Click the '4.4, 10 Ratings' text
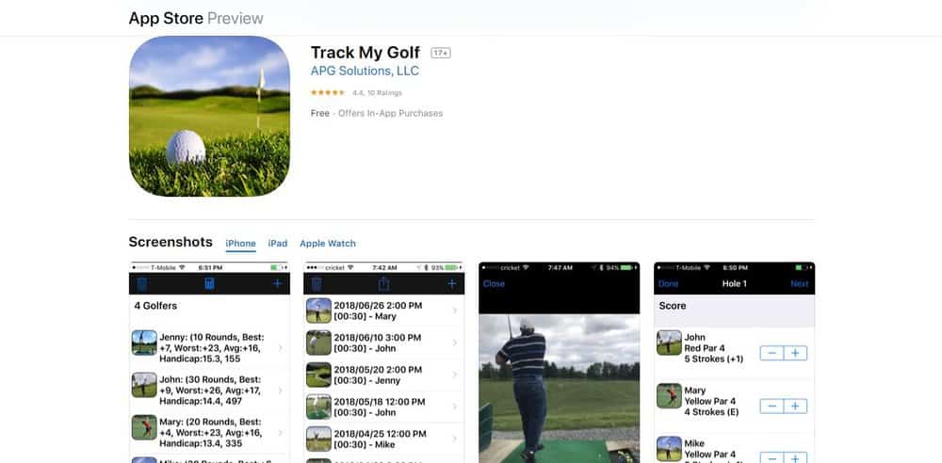Viewport: 942px width, 463px height. point(378,93)
